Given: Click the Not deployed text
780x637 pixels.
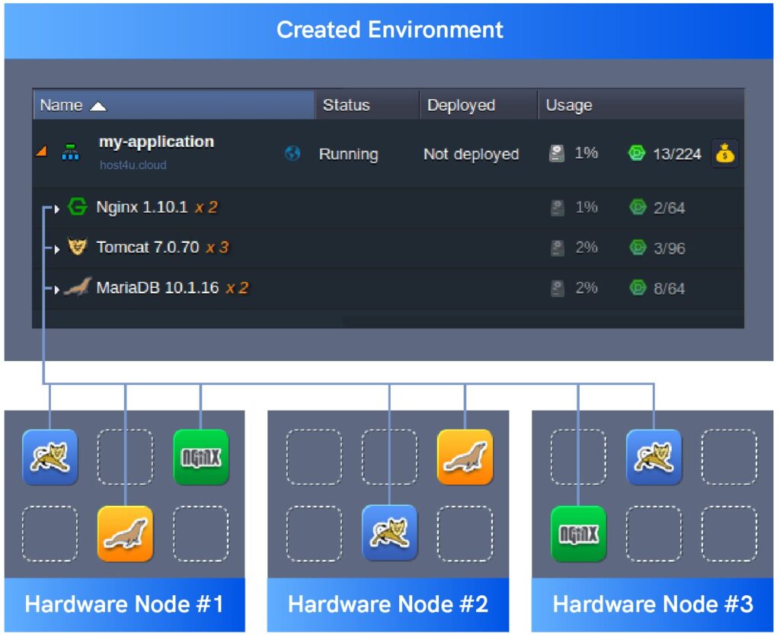Looking at the screenshot, I should (471, 154).
